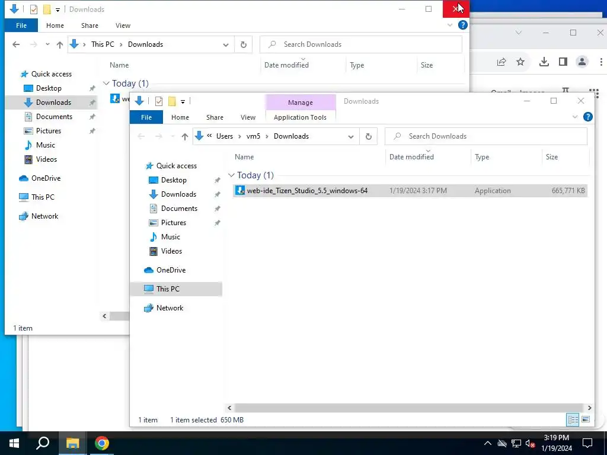The width and height of the screenshot is (607, 455).
Task: Expand the ribbon in front window
Action: click(575, 117)
